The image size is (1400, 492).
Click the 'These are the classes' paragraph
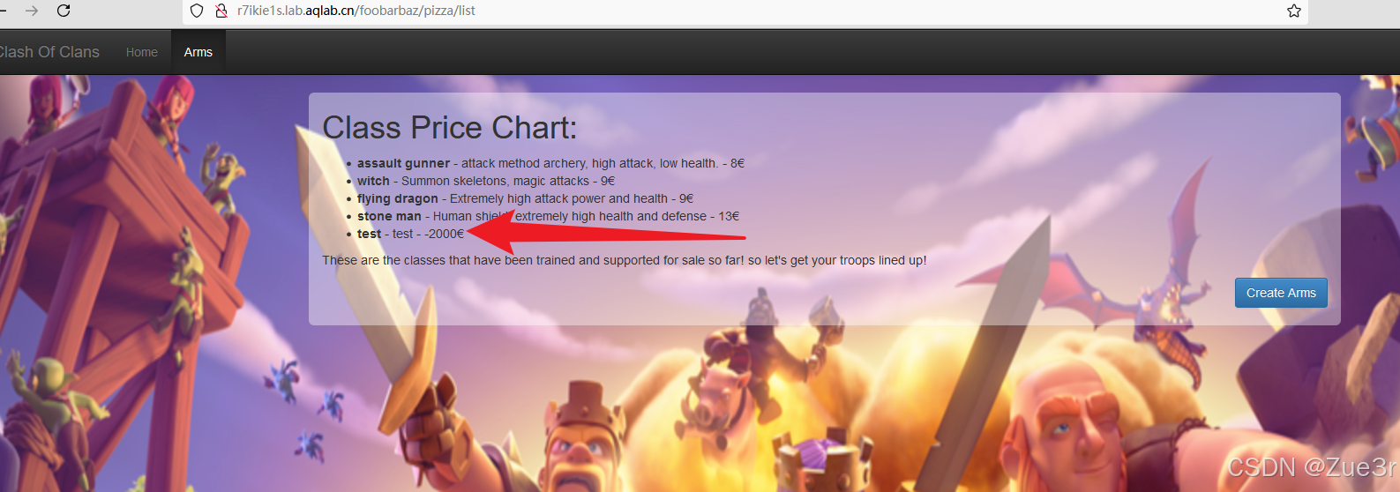[625, 260]
